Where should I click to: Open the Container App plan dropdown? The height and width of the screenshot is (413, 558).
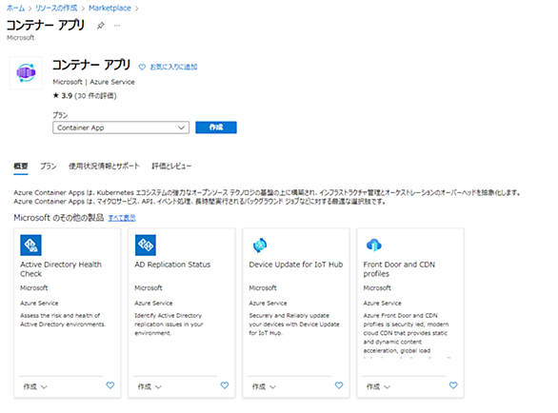click(x=121, y=128)
